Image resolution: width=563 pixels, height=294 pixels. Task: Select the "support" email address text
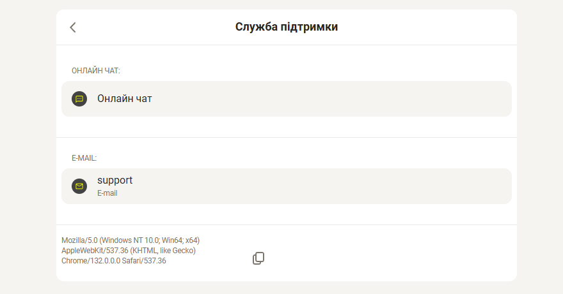[115, 180]
